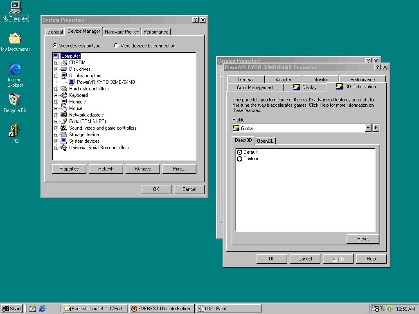Click the Remove button
The height and width of the screenshot is (314, 419).
[143, 169]
